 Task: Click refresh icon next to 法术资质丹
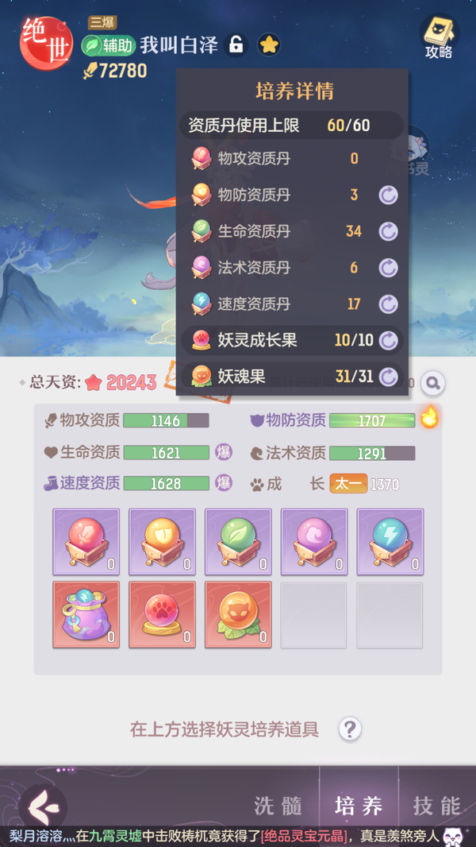point(388,268)
